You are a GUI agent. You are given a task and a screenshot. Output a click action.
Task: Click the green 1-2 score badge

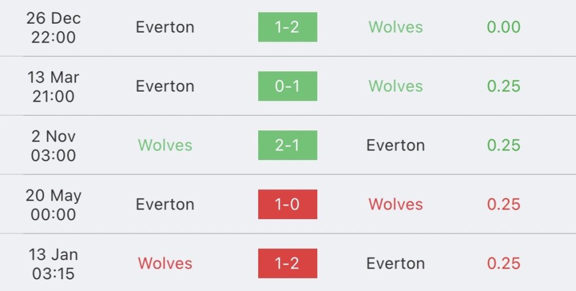(287, 27)
